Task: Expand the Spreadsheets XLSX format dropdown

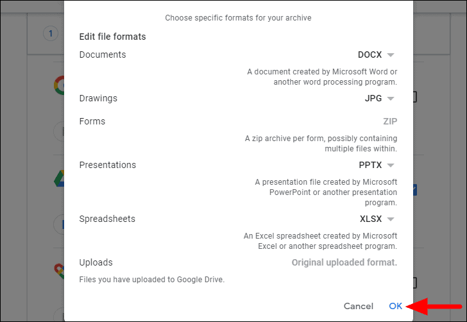Action: tap(377, 219)
